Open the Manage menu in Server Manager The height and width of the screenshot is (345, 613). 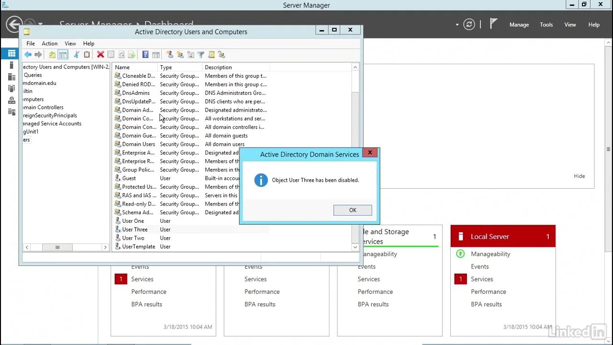tap(519, 24)
